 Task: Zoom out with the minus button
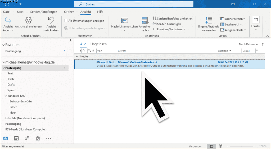tap(228, 146)
